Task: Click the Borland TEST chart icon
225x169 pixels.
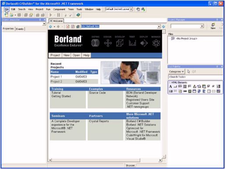Action: click(x=132, y=43)
